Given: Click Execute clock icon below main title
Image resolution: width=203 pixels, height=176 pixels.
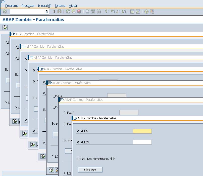Looking at the screenshot, I should (5, 27).
